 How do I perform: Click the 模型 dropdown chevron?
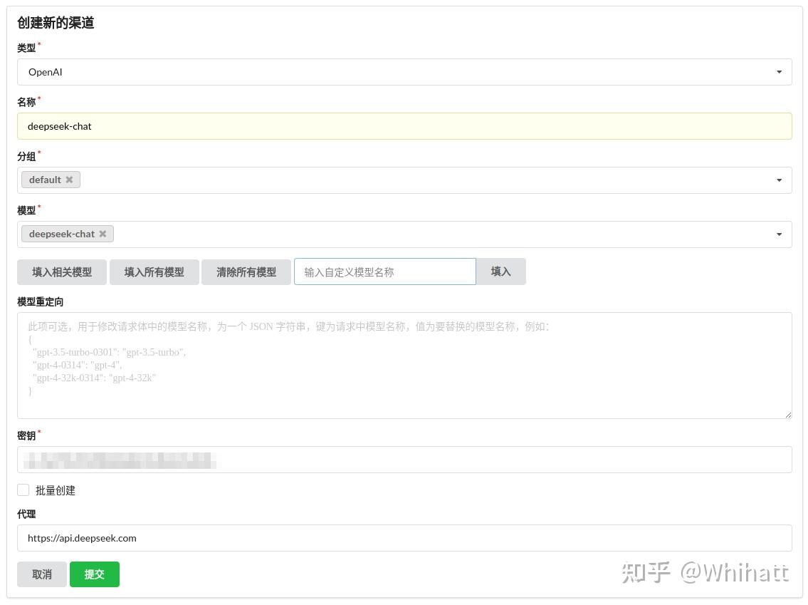pyautogui.click(x=779, y=234)
